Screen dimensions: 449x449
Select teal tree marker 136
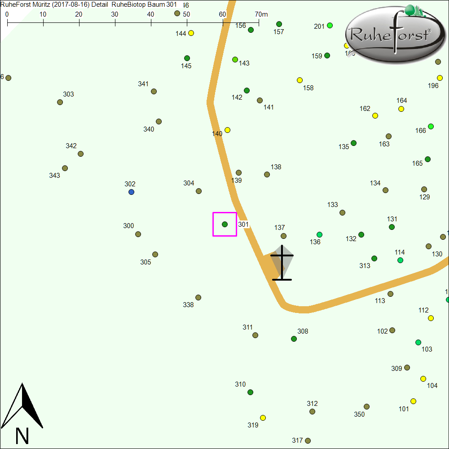pos(319,235)
